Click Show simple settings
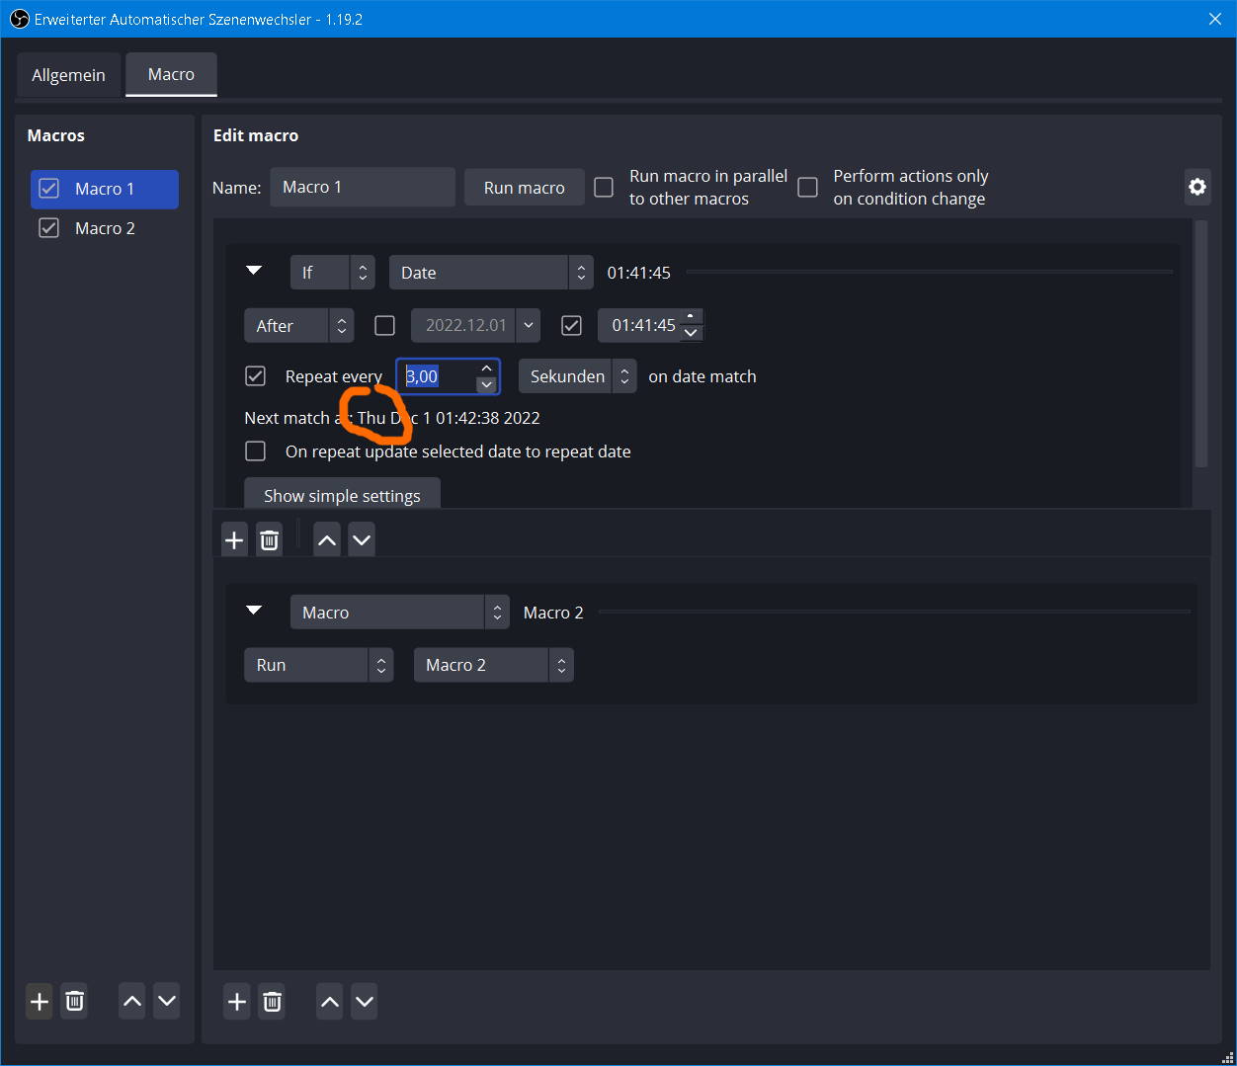Image resolution: width=1237 pixels, height=1066 pixels. (x=342, y=495)
